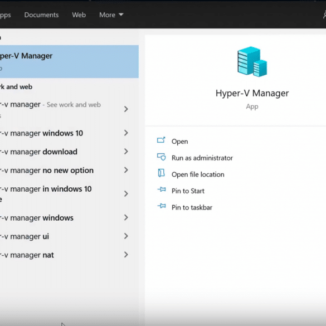Click the Run as administrator shield icon
The image size is (326, 326).
point(161,157)
